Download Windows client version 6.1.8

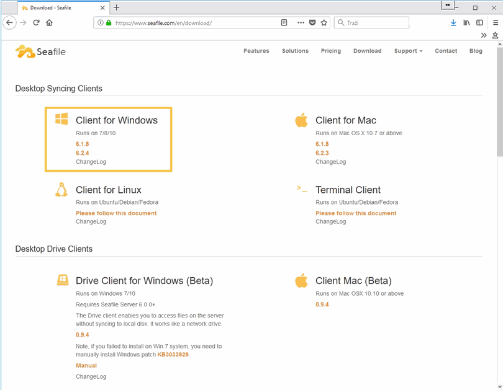[x=83, y=144]
